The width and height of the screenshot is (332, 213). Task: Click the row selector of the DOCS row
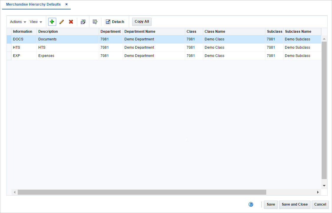(x=9, y=39)
